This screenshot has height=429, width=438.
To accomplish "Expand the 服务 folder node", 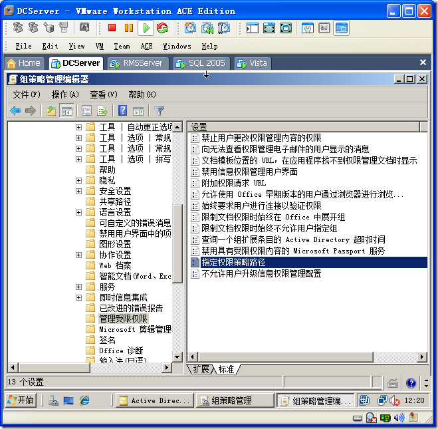I will pos(79,287).
